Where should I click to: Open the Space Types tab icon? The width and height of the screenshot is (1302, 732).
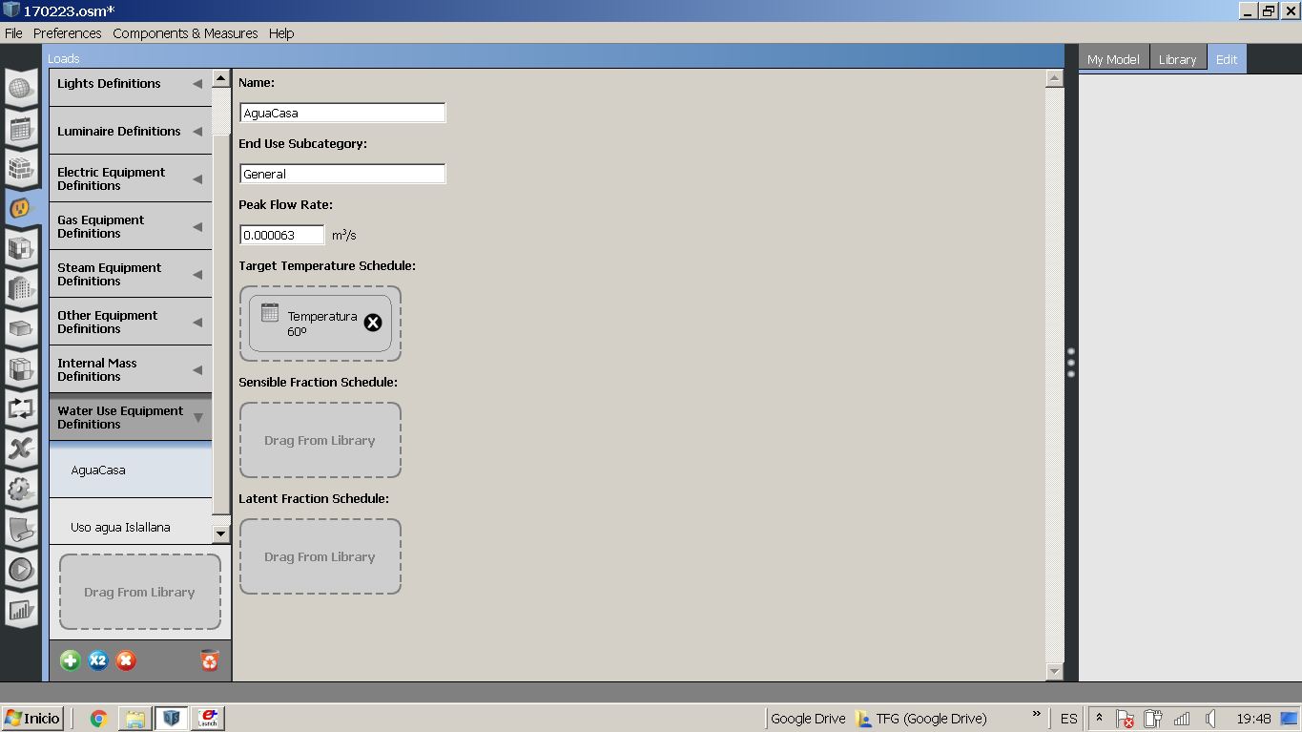(x=21, y=249)
